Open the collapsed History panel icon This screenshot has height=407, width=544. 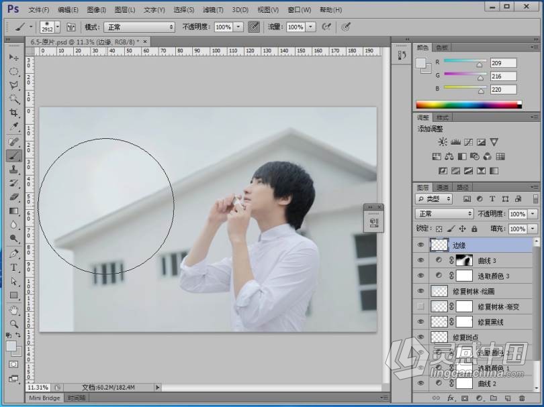(402, 55)
